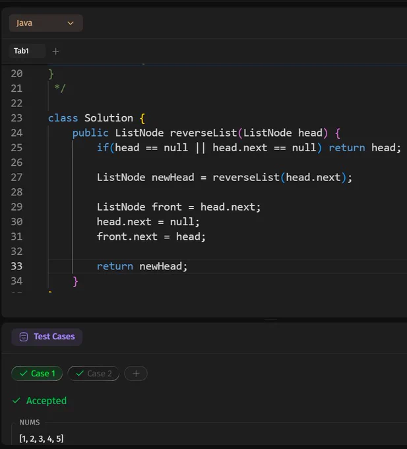Click the Accepted status text
The width and height of the screenshot is (407, 449).
46,401
